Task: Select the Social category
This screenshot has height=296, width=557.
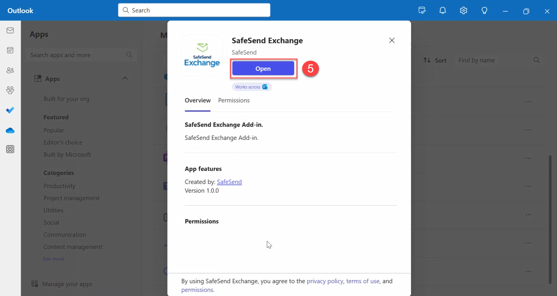Action: pyautogui.click(x=51, y=223)
